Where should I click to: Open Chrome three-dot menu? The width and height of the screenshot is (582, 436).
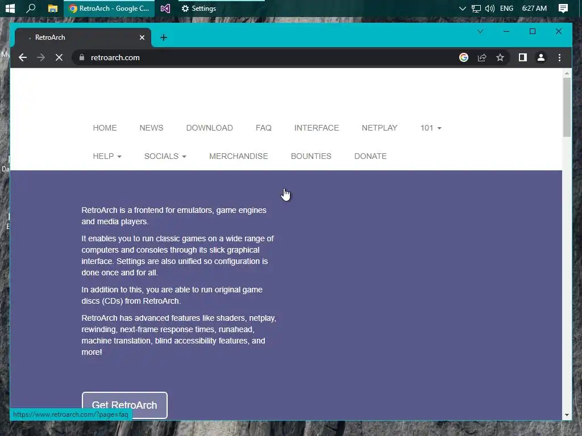tap(559, 57)
